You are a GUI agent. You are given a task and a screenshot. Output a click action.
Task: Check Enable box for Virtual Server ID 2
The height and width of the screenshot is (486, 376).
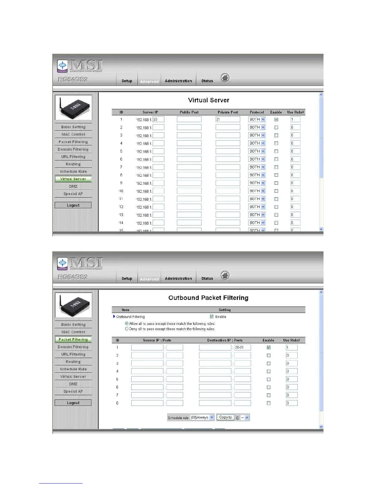pyautogui.click(x=276, y=127)
